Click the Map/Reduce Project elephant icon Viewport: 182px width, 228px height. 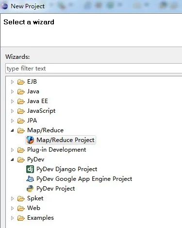click(x=30, y=140)
